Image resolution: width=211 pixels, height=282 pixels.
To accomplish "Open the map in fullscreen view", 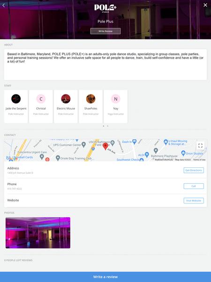I will click(x=200, y=146).
